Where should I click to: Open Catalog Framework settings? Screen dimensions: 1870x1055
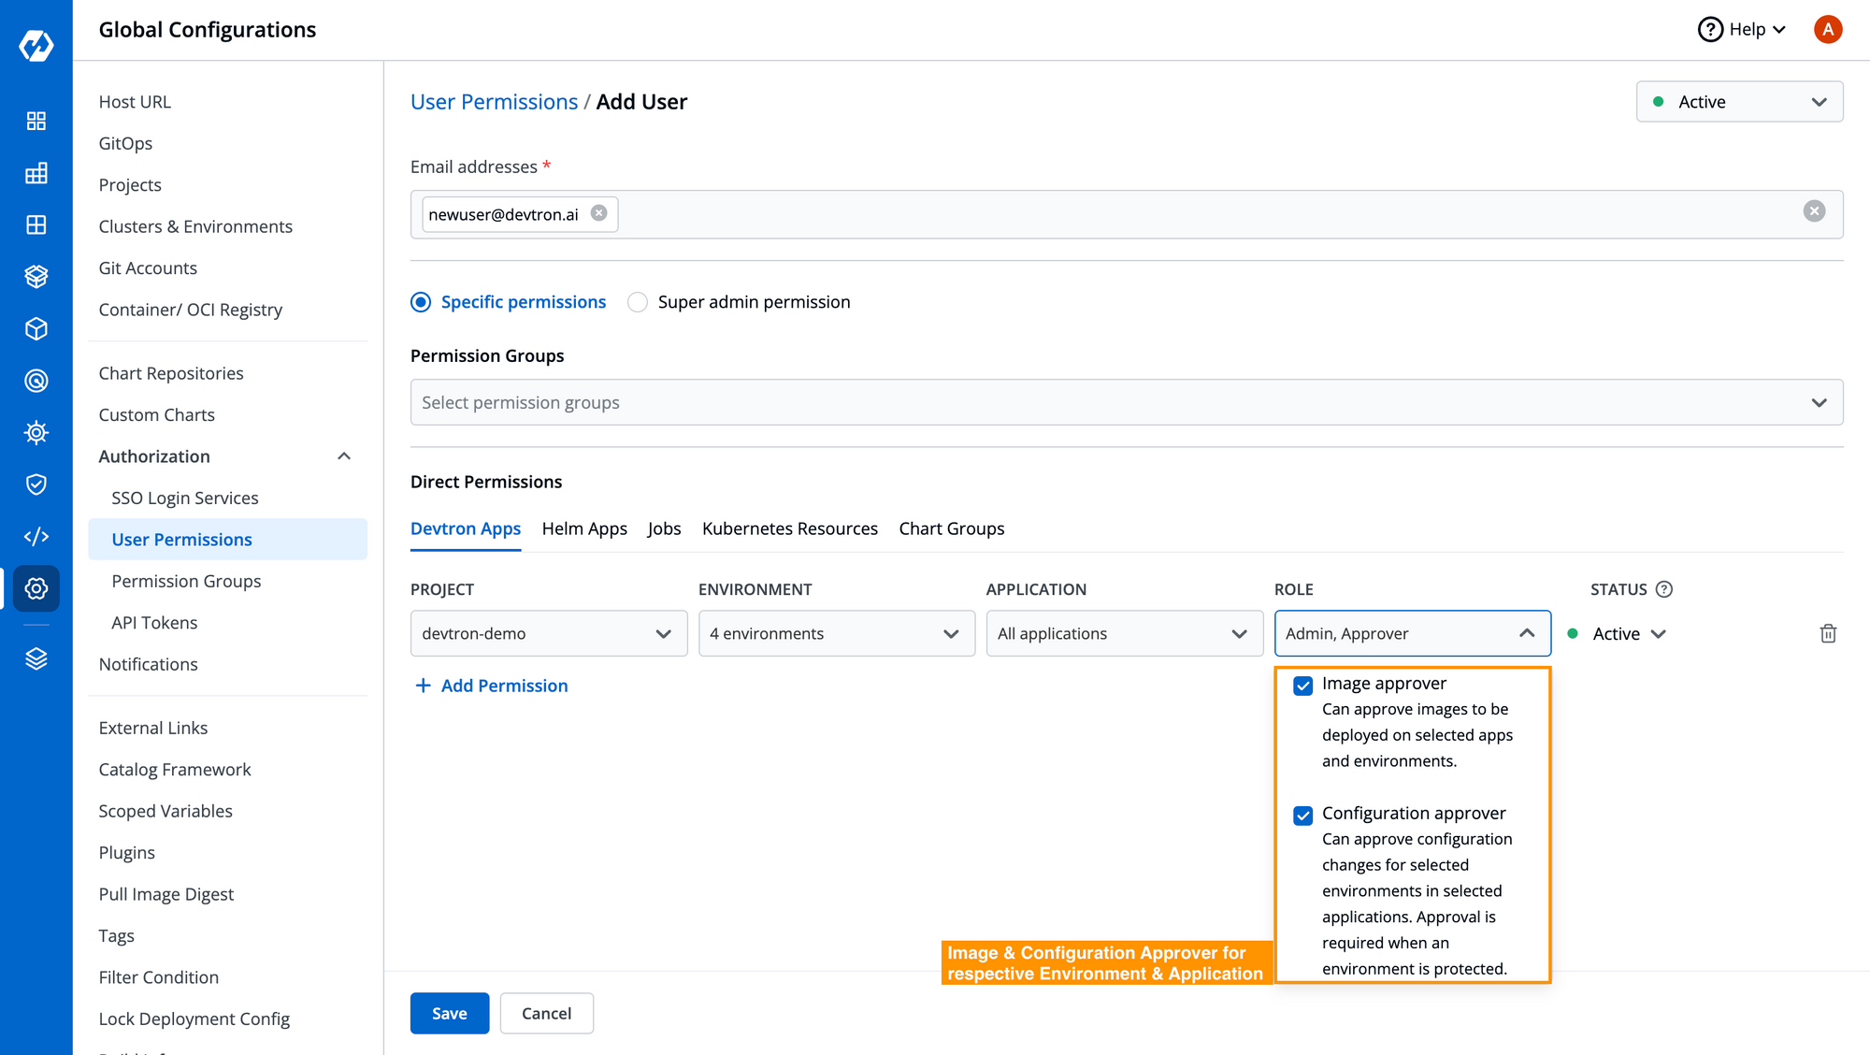175,770
